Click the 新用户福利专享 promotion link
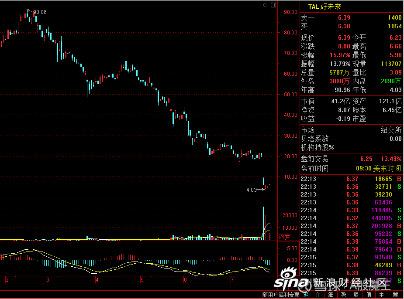Screen dimensions: 404x299 [281, 295]
